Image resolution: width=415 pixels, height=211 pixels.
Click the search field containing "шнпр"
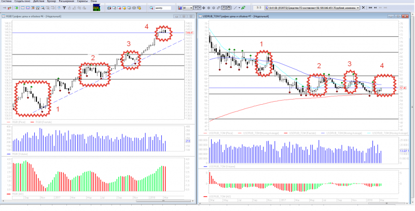[x=162, y=8]
